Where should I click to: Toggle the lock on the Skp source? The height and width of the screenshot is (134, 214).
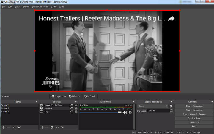pyautogui.click(x=76, y=112)
